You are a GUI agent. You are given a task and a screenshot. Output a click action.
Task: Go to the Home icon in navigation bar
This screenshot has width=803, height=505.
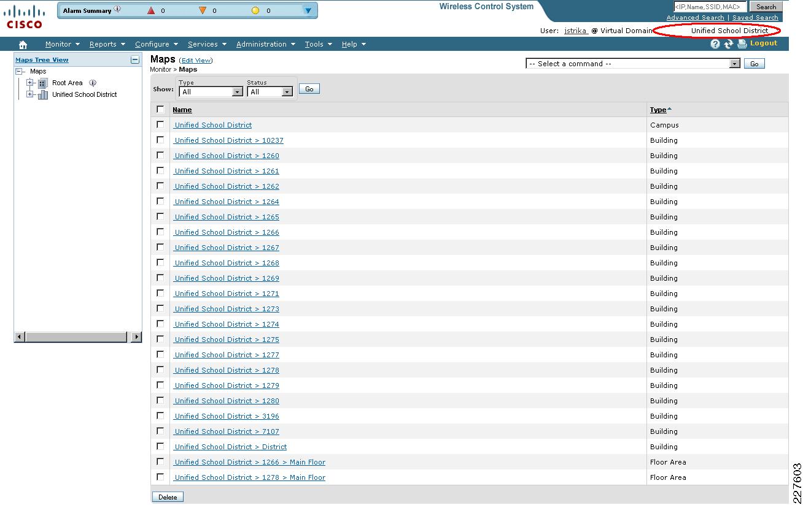23,45
